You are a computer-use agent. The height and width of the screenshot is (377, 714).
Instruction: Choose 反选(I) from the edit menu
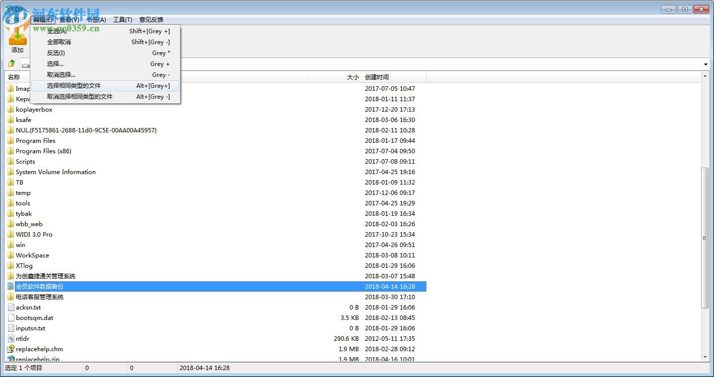[x=105, y=53]
